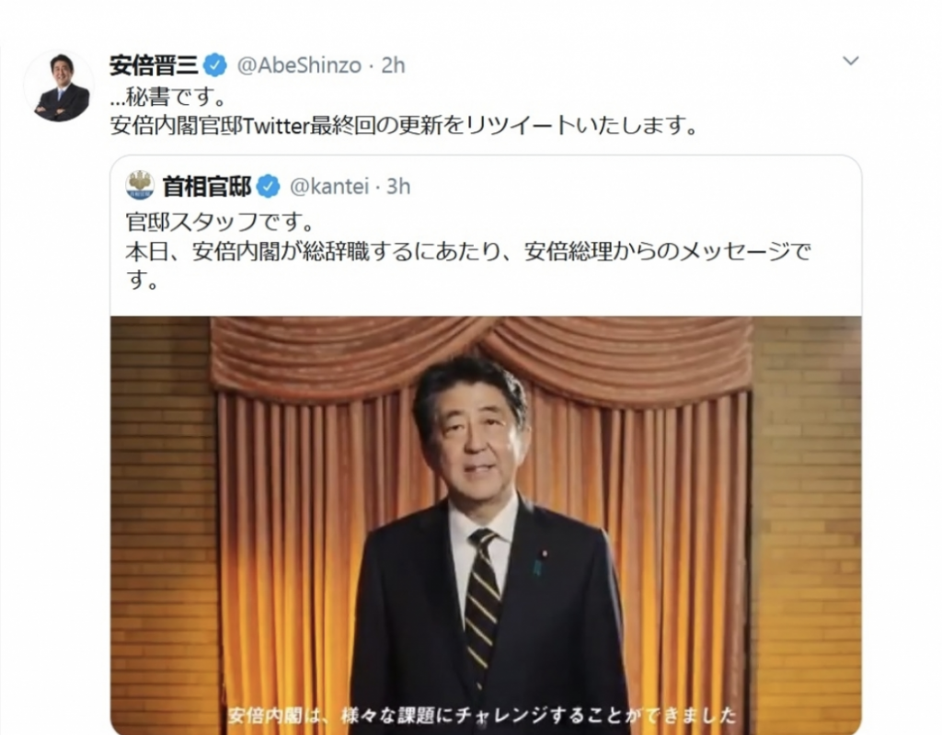Open @kantei handle link
Viewport: 942px width, 735px height.
tap(329, 187)
